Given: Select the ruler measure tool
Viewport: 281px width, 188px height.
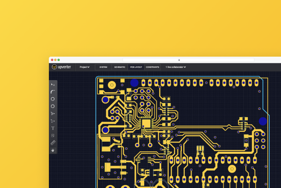Looking at the screenshot, I should point(53,143).
